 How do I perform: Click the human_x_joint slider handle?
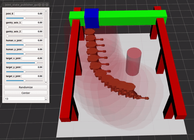pyautogui.click(x=25, y=45)
